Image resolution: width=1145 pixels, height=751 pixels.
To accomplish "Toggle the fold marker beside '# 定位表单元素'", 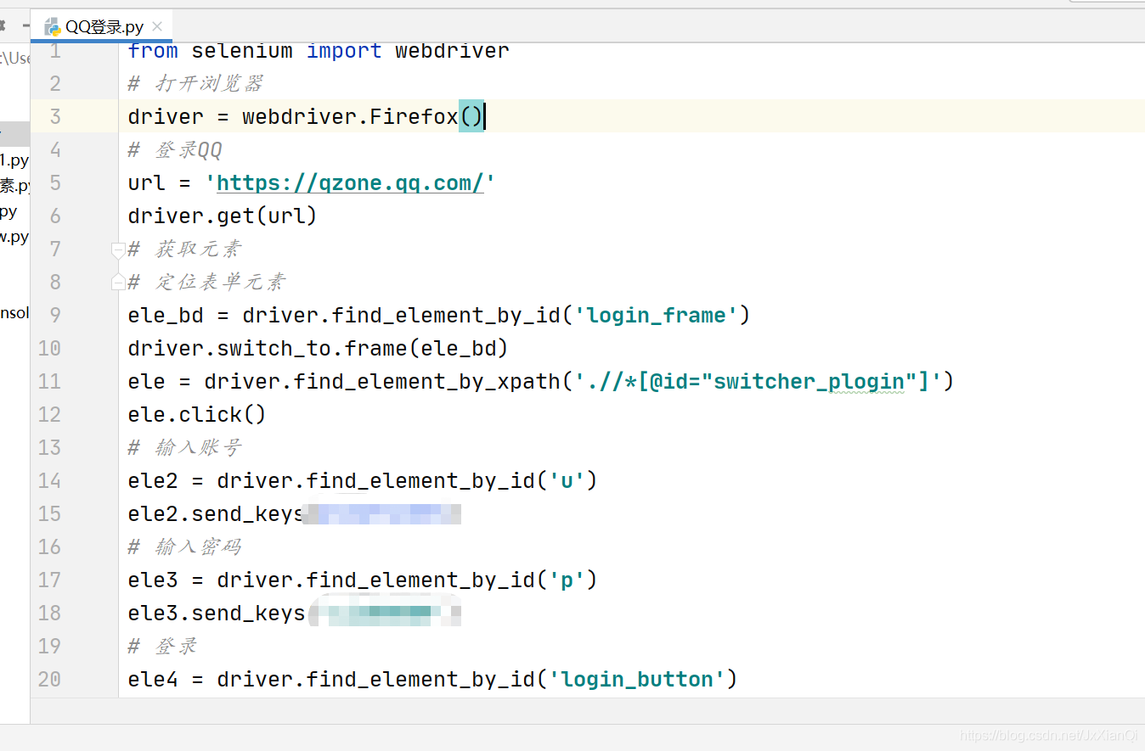I will (119, 282).
